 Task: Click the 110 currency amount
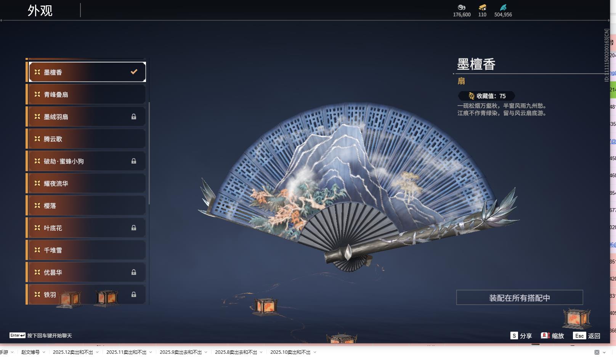point(483,14)
